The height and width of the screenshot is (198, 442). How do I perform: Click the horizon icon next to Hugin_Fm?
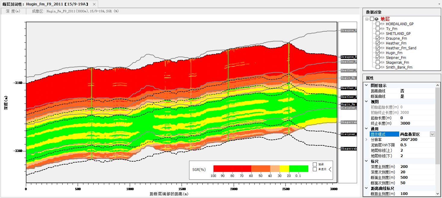point(382,53)
